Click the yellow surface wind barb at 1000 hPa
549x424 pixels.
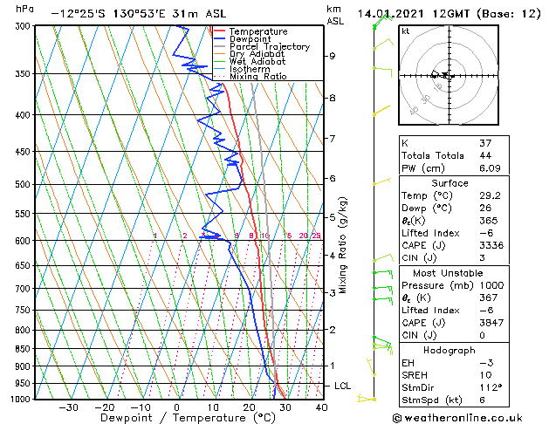pos(367,399)
